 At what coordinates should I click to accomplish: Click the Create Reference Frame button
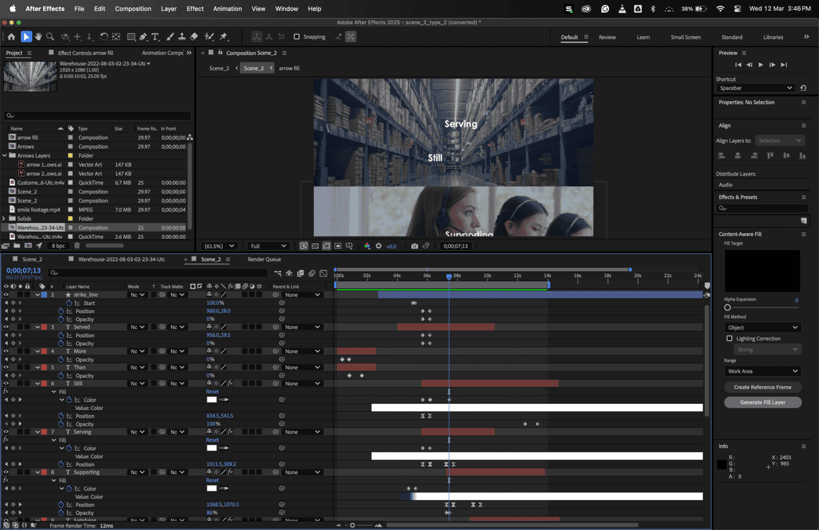pos(763,387)
